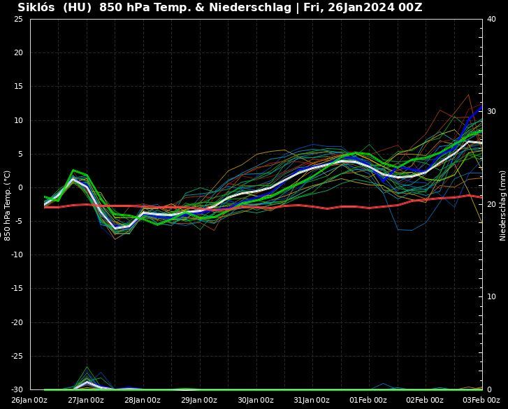Image resolution: width=508 pixels, height=409 pixels.
Task: Click the 'Niederschlag (mm)' right axis title
Action: pos(502,205)
